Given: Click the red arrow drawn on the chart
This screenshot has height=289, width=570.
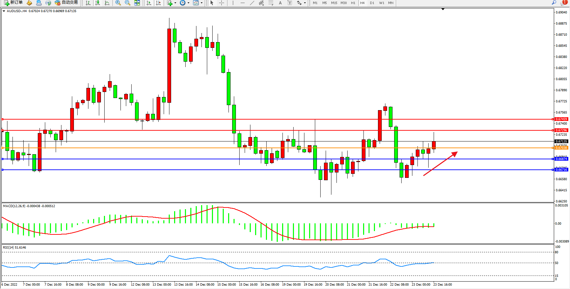Looking at the screenshot, I should [x=440, y=164].
